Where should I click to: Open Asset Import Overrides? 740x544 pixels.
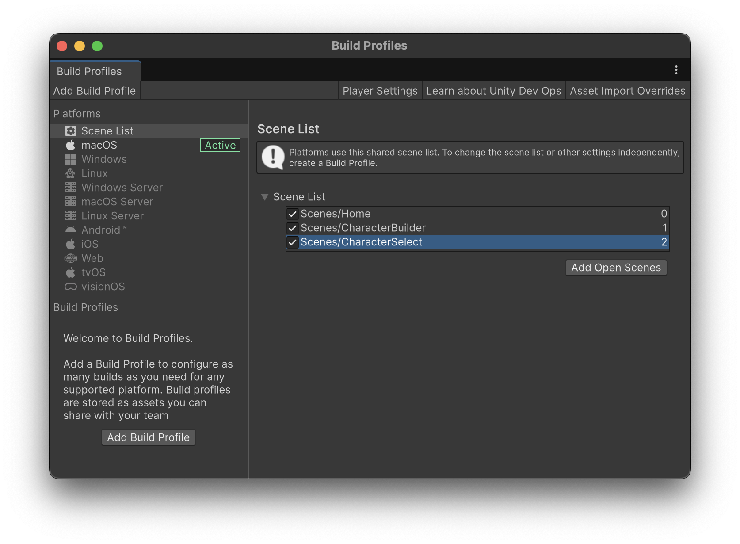tap(627, 91)
